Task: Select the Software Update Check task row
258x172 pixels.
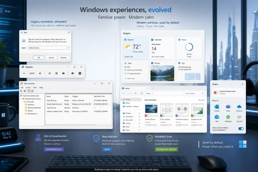Action: (78, 112)
